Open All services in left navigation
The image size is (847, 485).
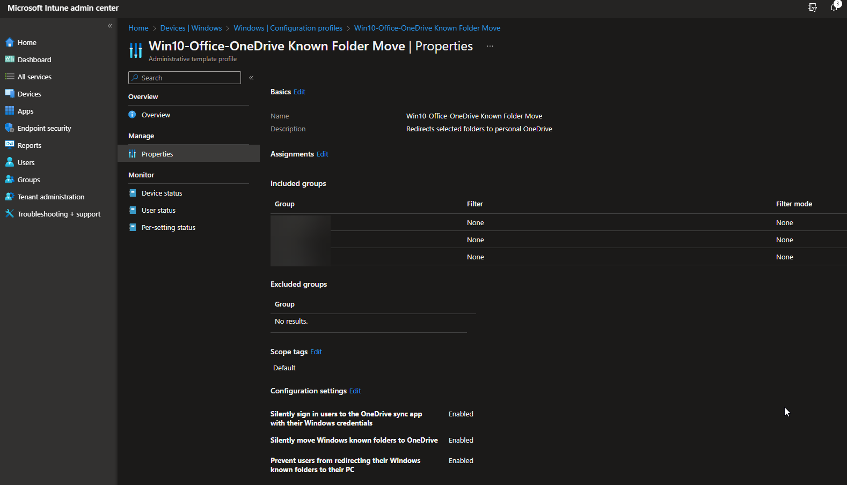pos(34,77)
